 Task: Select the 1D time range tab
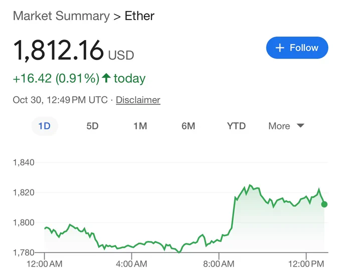pyautogui.click(x=45, y=126)
